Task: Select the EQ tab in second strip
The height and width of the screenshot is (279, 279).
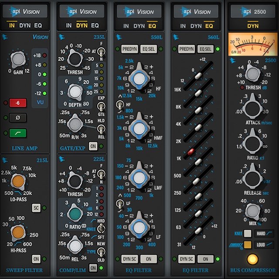Action: (x=95, y=26)
